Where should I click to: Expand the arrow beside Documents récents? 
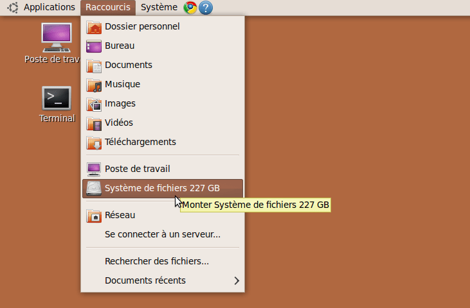[x=237, y=281]
